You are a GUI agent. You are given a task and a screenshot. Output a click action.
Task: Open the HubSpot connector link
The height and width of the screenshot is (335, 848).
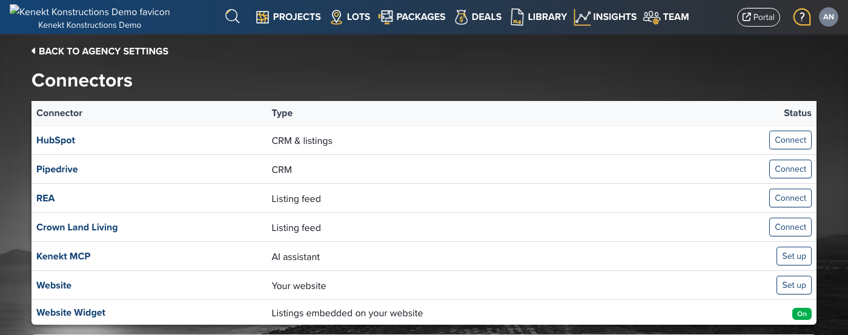56,140
